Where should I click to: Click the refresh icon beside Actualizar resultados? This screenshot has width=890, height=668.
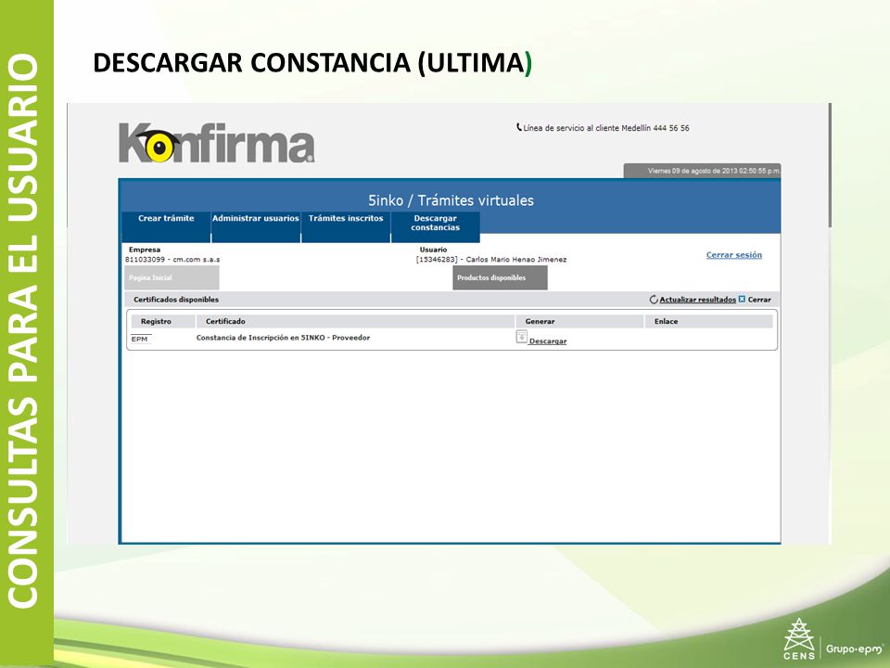[x=654, y=300]
